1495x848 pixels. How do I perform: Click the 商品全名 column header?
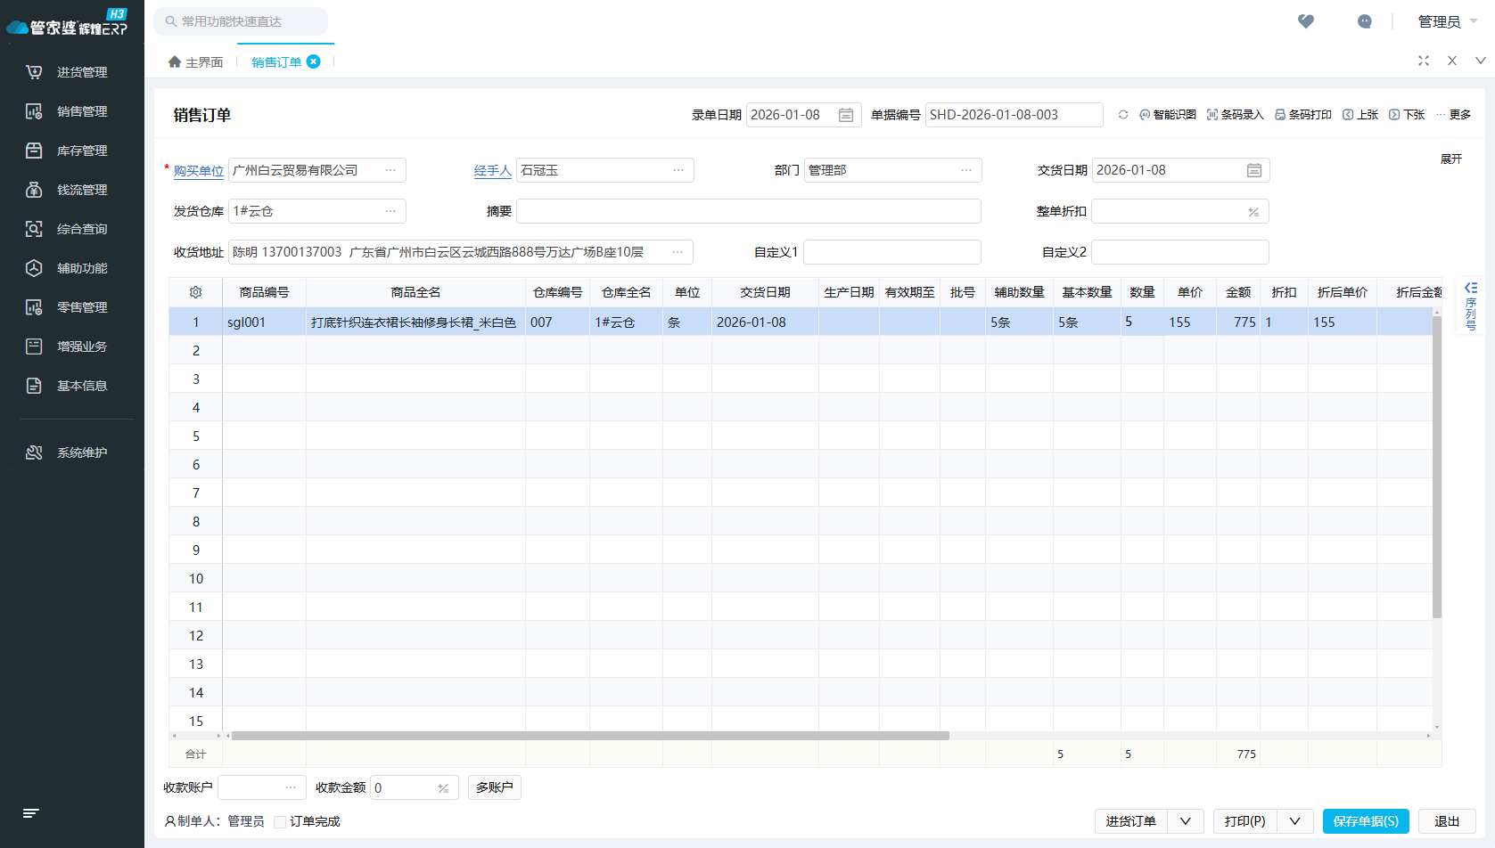tap(415, 292)
